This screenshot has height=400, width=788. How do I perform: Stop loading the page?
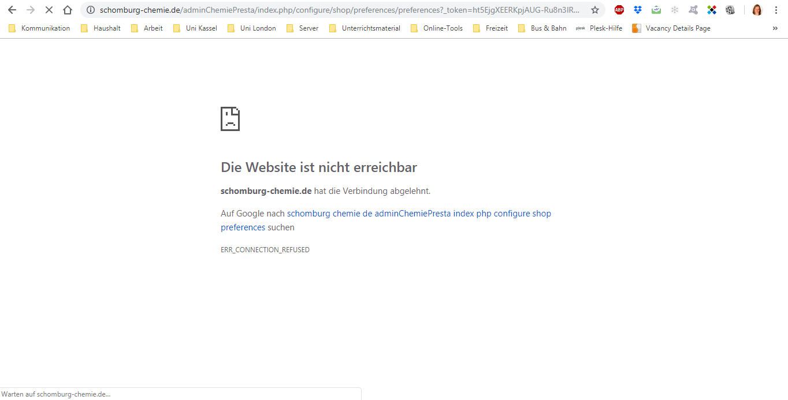(x=49, y=10)
